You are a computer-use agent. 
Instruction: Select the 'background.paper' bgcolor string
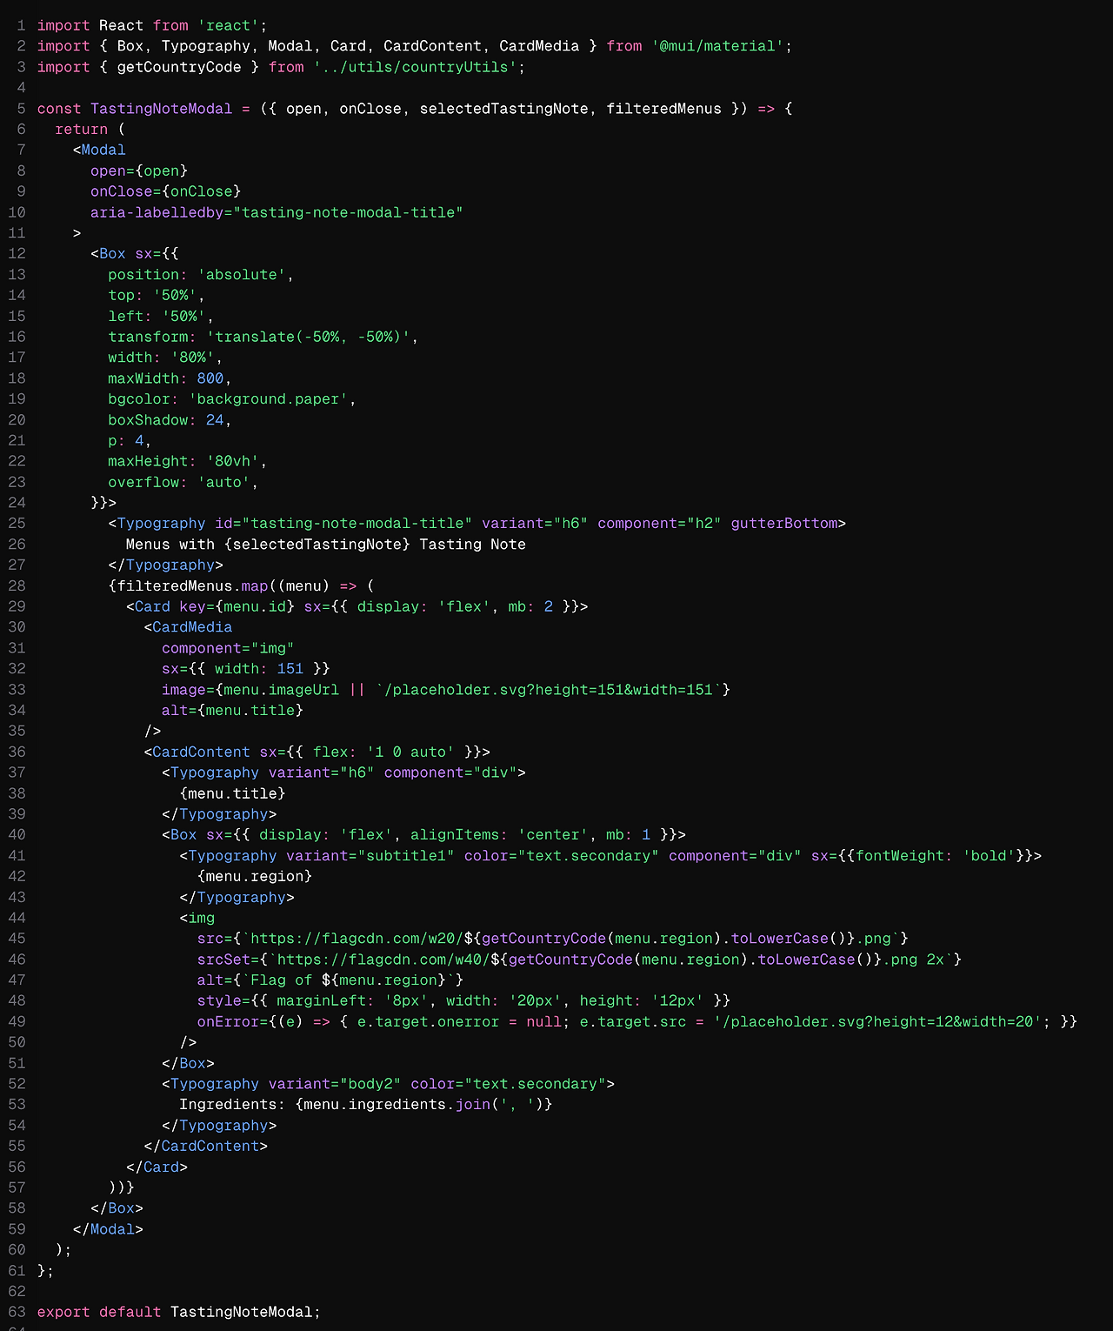point(270,398)
